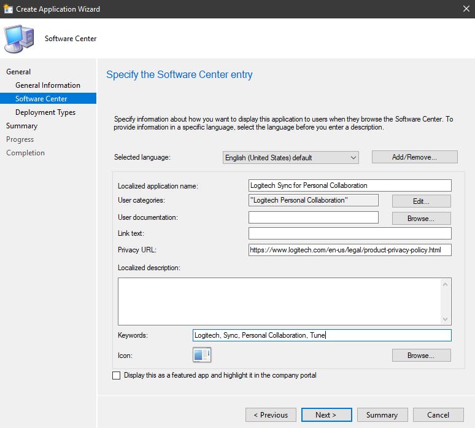The height and width of the screenshot is (428, 475).
Task: Select the Software Center wizard step
Action: 48,98
